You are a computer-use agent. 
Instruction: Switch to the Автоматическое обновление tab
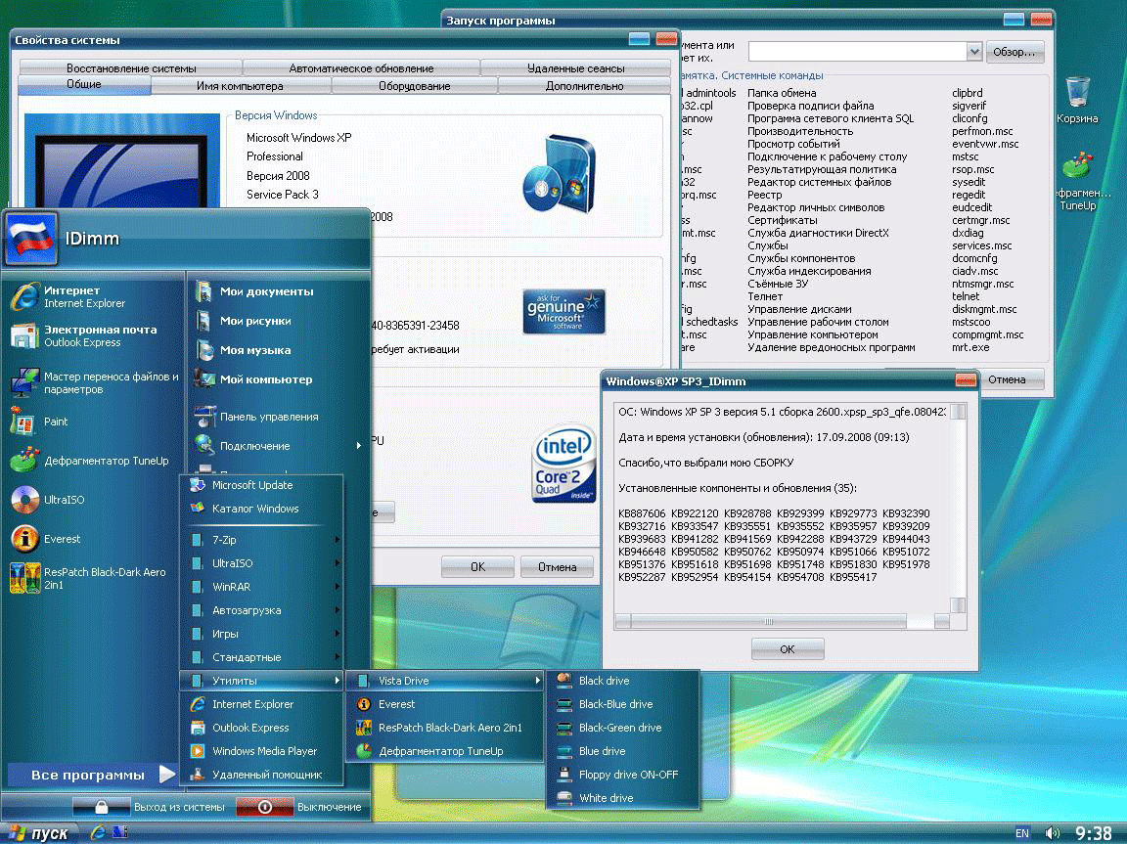click(x=362, y=68)
